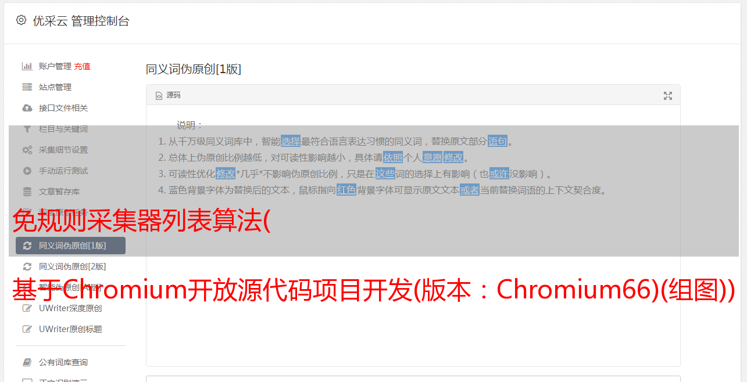Click the bar chart icon for 账户管理
747x382 pixels.
(27, 66)
